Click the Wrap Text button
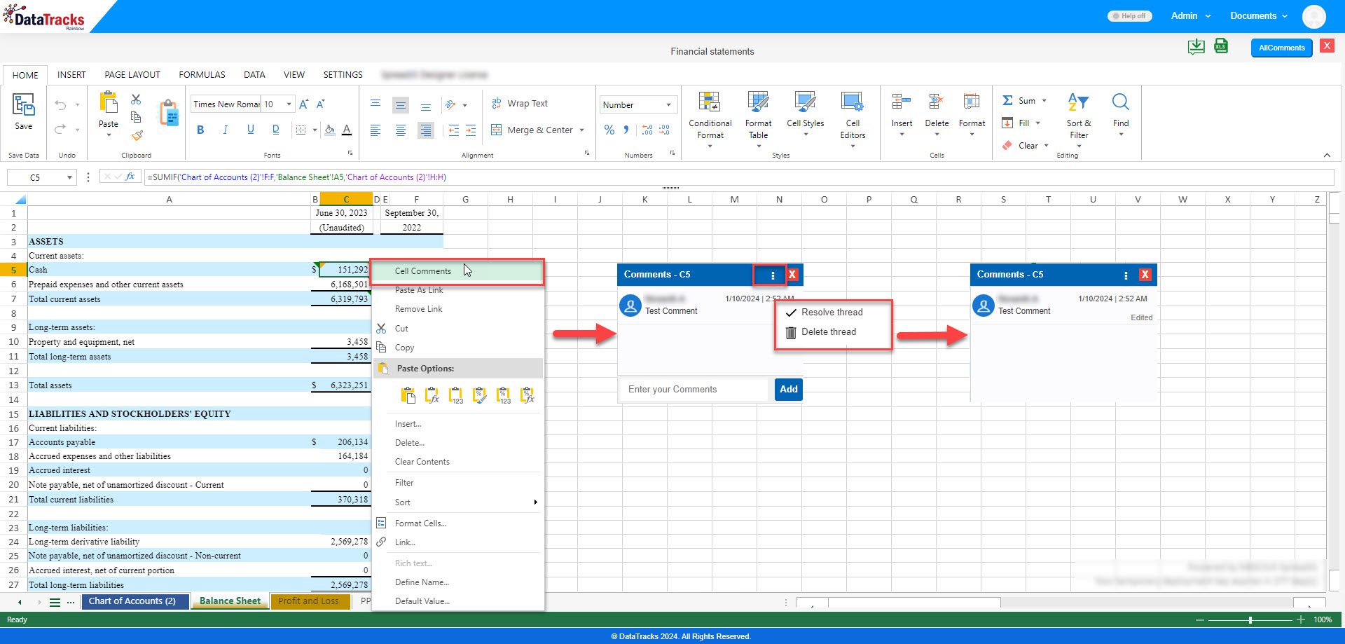The image size is (1345, 644). tap(520, 104)
